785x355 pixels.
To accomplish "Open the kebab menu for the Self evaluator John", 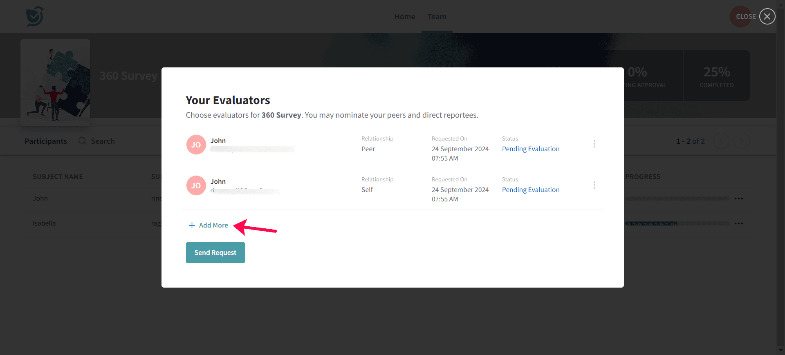I will (x=594, y=185).
